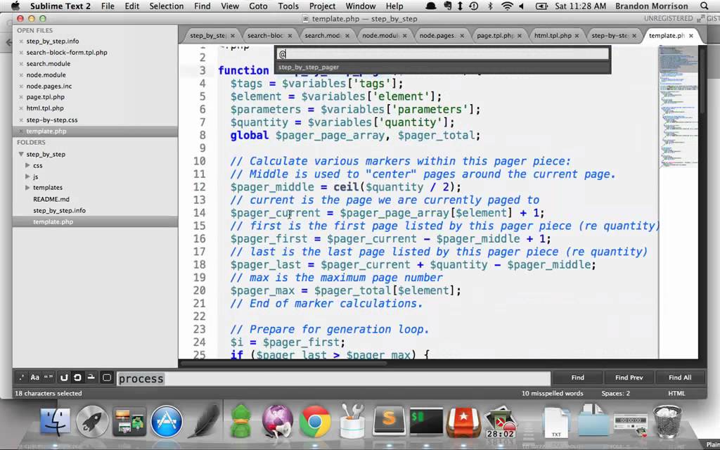Close the html.tpl.php tab

(x=577, y=36)
